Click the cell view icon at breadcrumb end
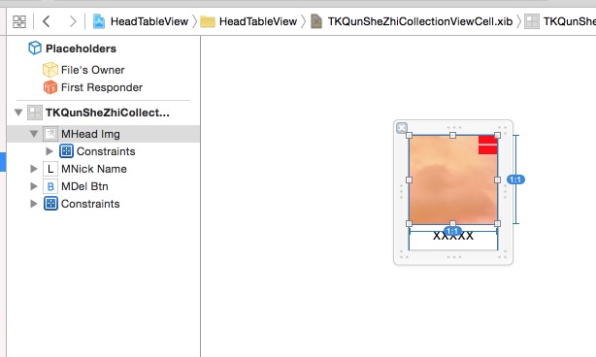The height and width of the screenshot is (357, 596). coord(532,21)
